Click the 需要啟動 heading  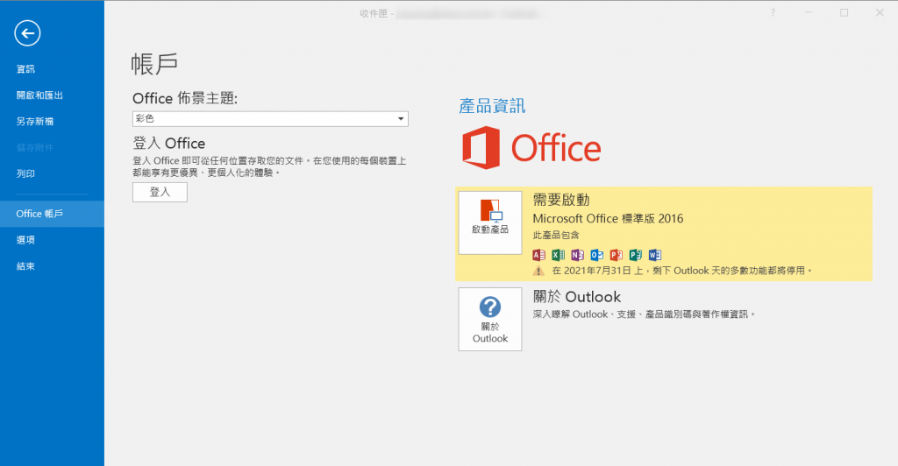(x=561, y=200)
